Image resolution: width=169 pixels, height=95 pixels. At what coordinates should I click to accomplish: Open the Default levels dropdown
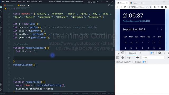pos(124,62)
